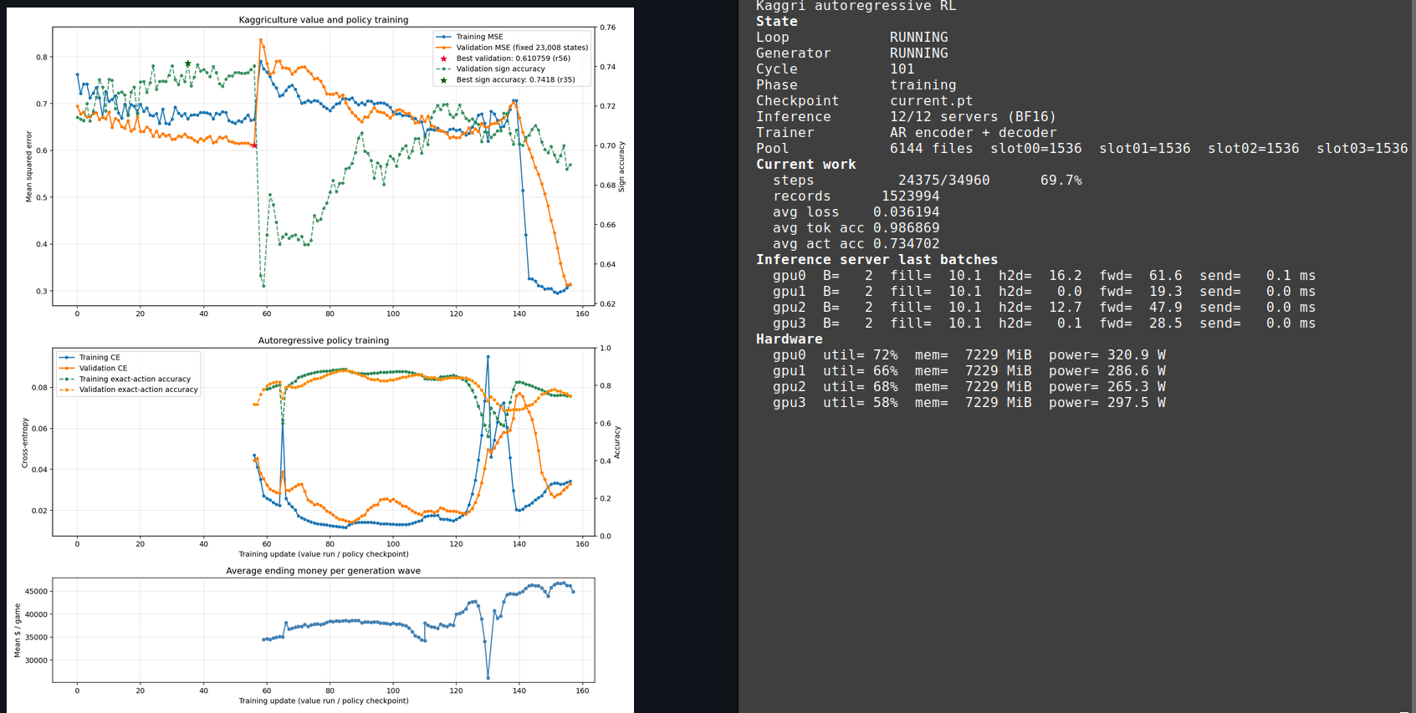Click the "Inference server last batches" heading

click(x=877, y=260)
